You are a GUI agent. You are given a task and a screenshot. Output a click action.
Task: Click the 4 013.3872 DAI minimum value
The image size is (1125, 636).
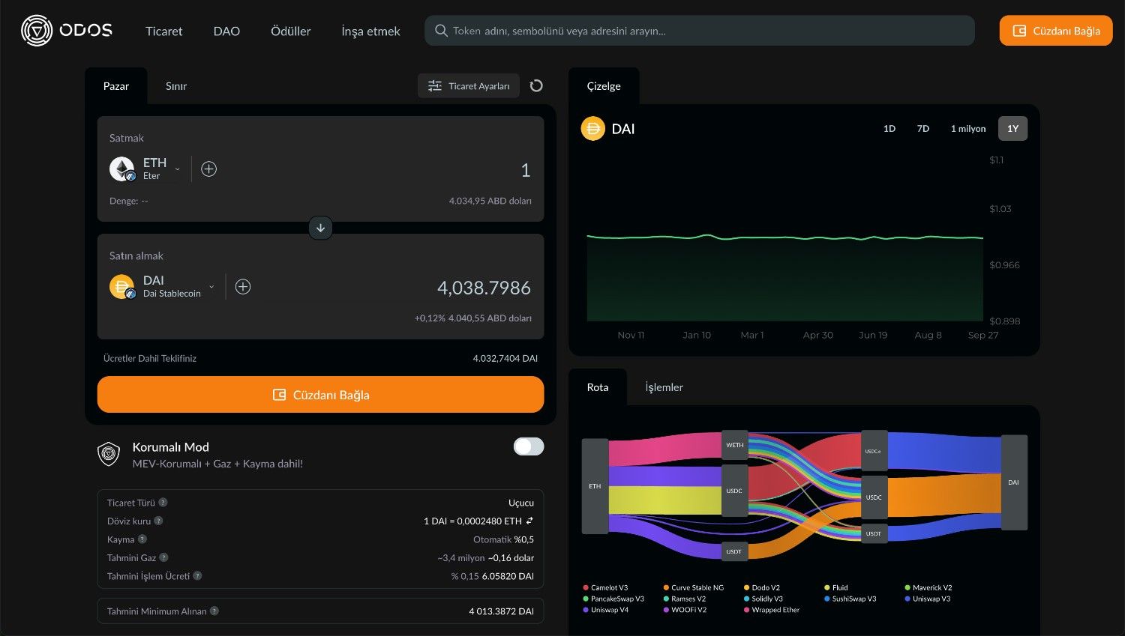pos(501,611)
